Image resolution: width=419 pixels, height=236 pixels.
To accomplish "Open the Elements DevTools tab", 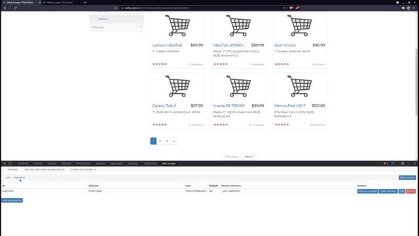I will pos(24,163).
